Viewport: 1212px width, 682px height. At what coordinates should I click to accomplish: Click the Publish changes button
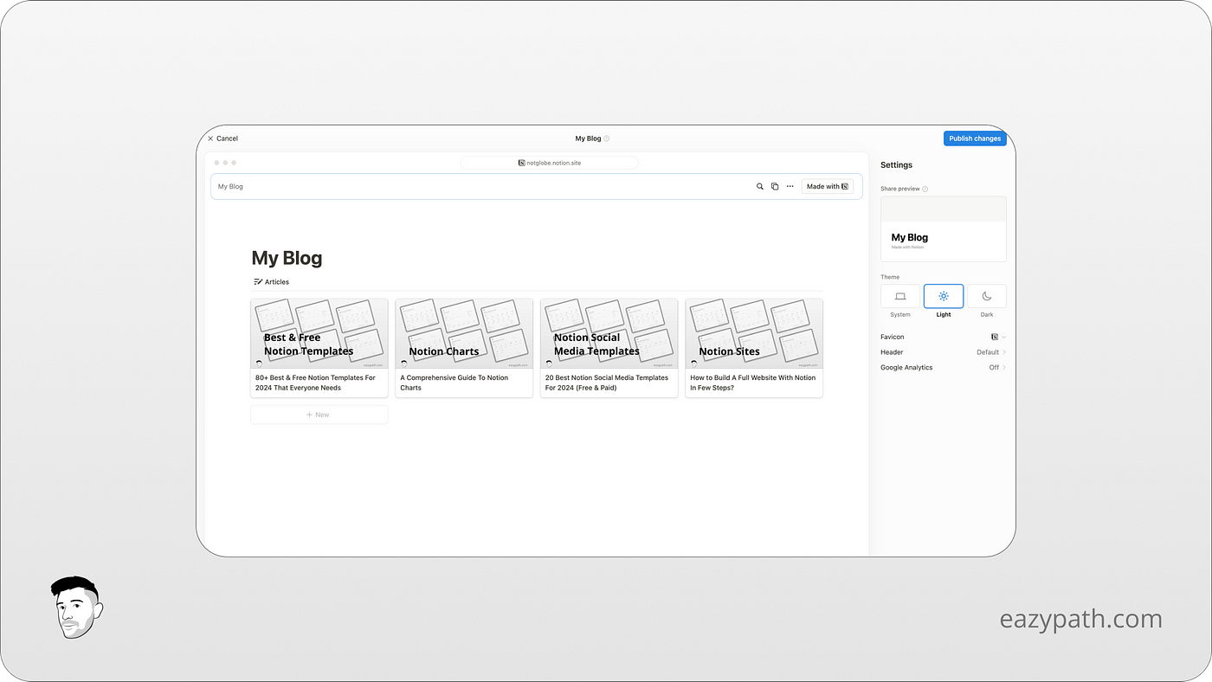coord(975,138)
